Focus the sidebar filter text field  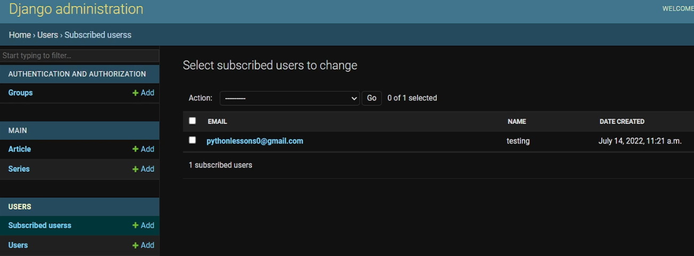point(79,55)
